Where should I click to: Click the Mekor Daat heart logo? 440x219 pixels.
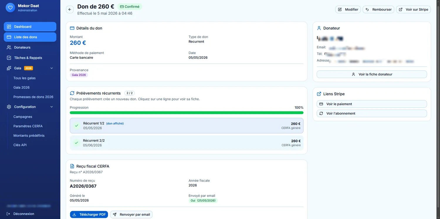(x=10, y=8)
